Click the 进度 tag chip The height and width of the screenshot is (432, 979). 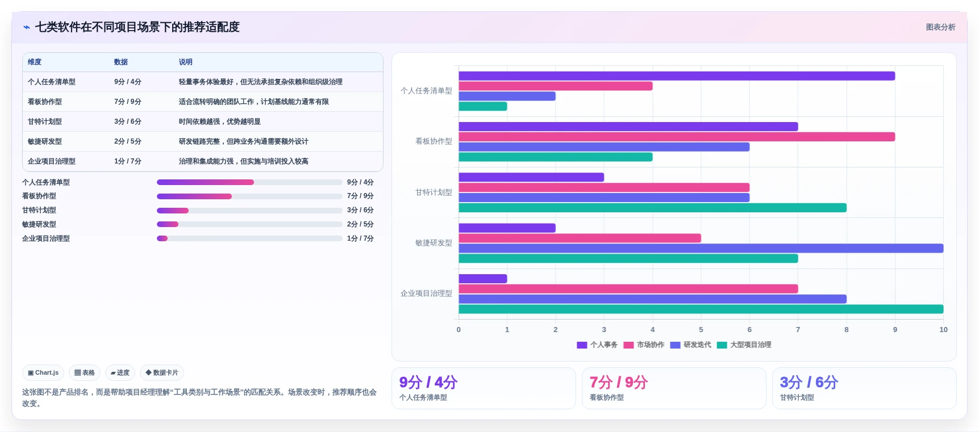pos(120,373)
